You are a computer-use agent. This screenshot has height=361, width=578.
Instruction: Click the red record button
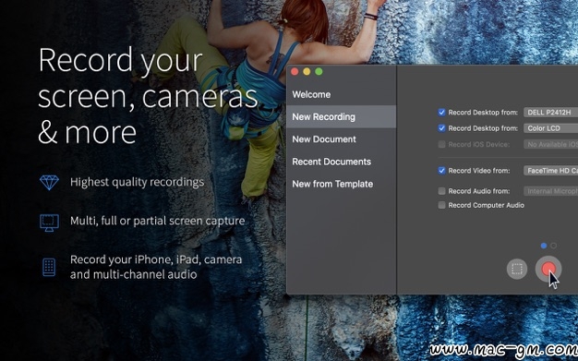(x=548, y=269)
